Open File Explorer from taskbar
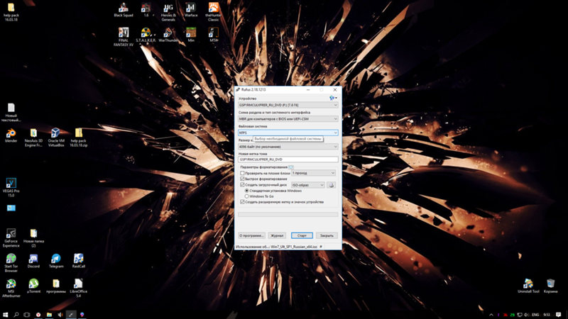This screenshot has height=319, width=568. pyautogui.click(x=49, y=315)
